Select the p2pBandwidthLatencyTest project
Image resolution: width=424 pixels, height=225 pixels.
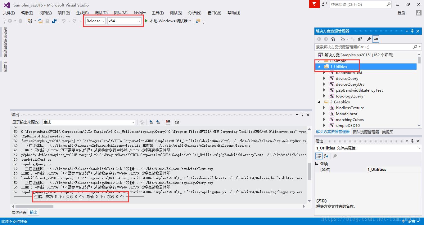pyautogui.click(x=359, y=90)
